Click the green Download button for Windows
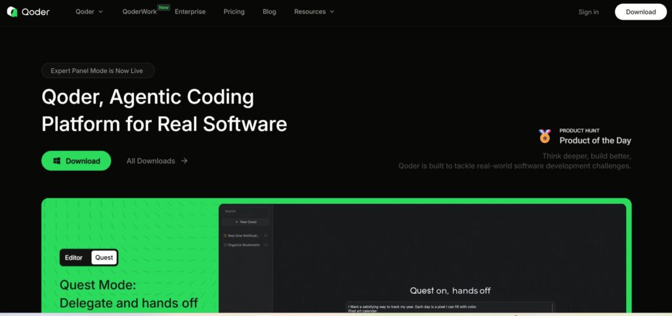Viewport: 672px width, 316px height. (76, 161)
